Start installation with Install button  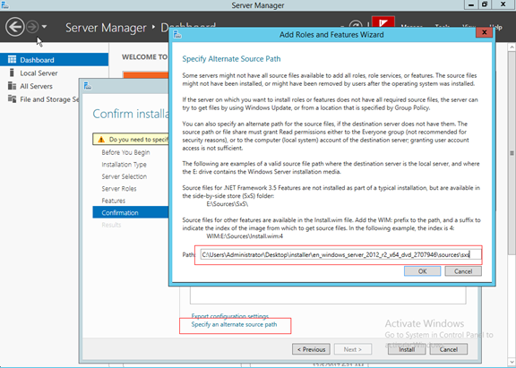click(407, 349)
